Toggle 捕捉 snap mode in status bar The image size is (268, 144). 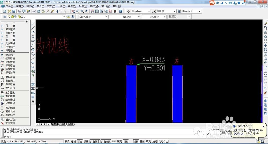[x=67, y=142]
